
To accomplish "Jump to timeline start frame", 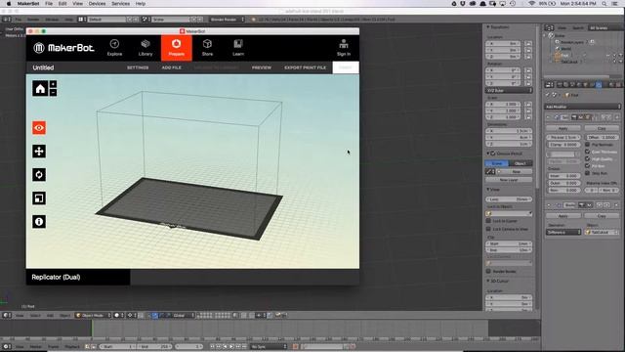I will (x=213, y=347).
